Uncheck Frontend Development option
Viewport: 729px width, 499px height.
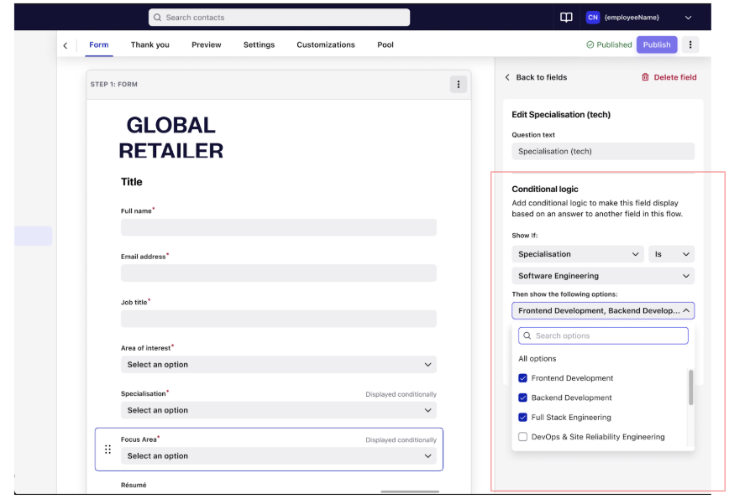[522, 378]
